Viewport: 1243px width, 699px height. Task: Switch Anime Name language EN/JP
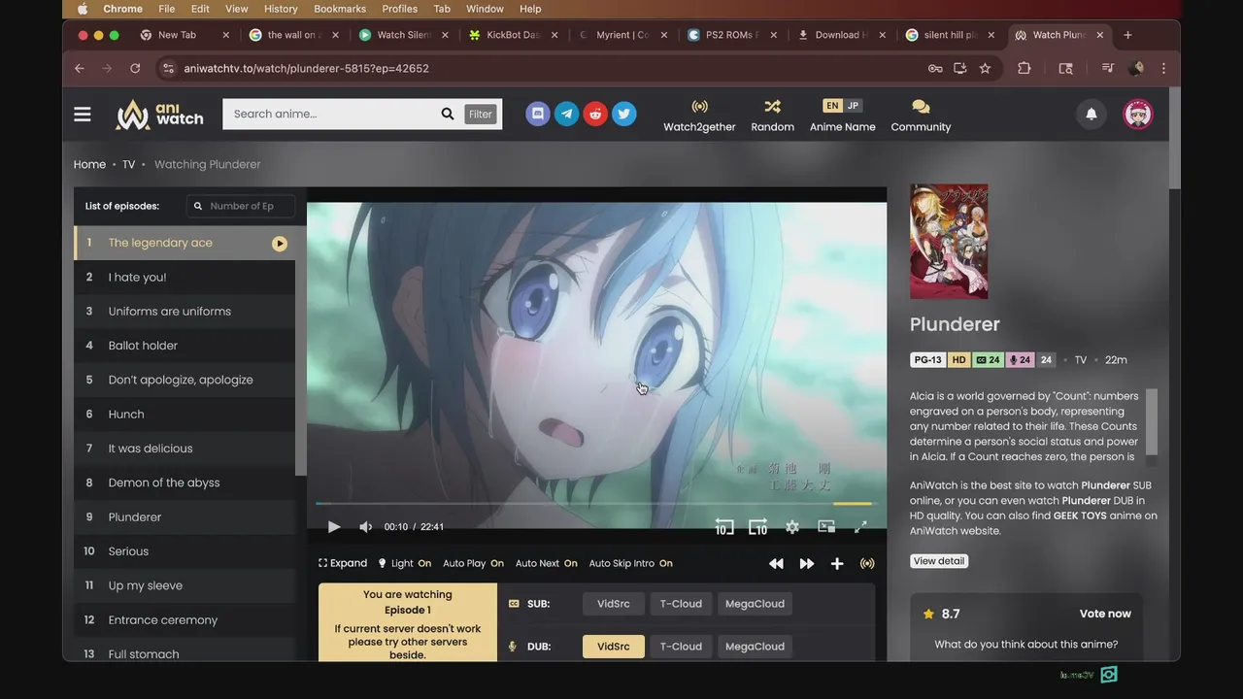click(x=842, y=106)
